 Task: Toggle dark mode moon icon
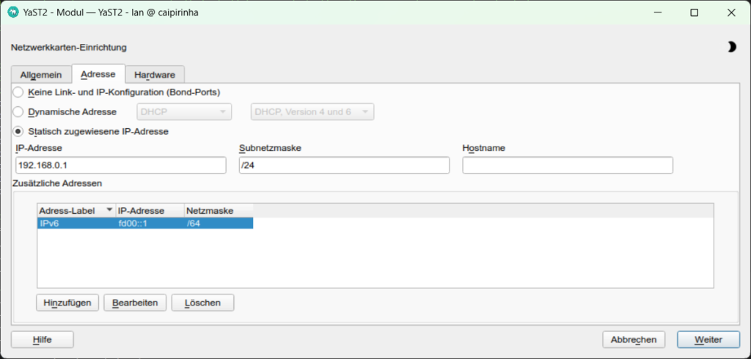731,47
